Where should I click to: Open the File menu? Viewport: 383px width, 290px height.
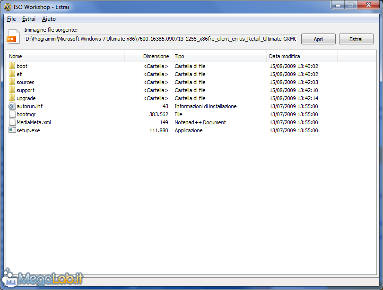11,19
